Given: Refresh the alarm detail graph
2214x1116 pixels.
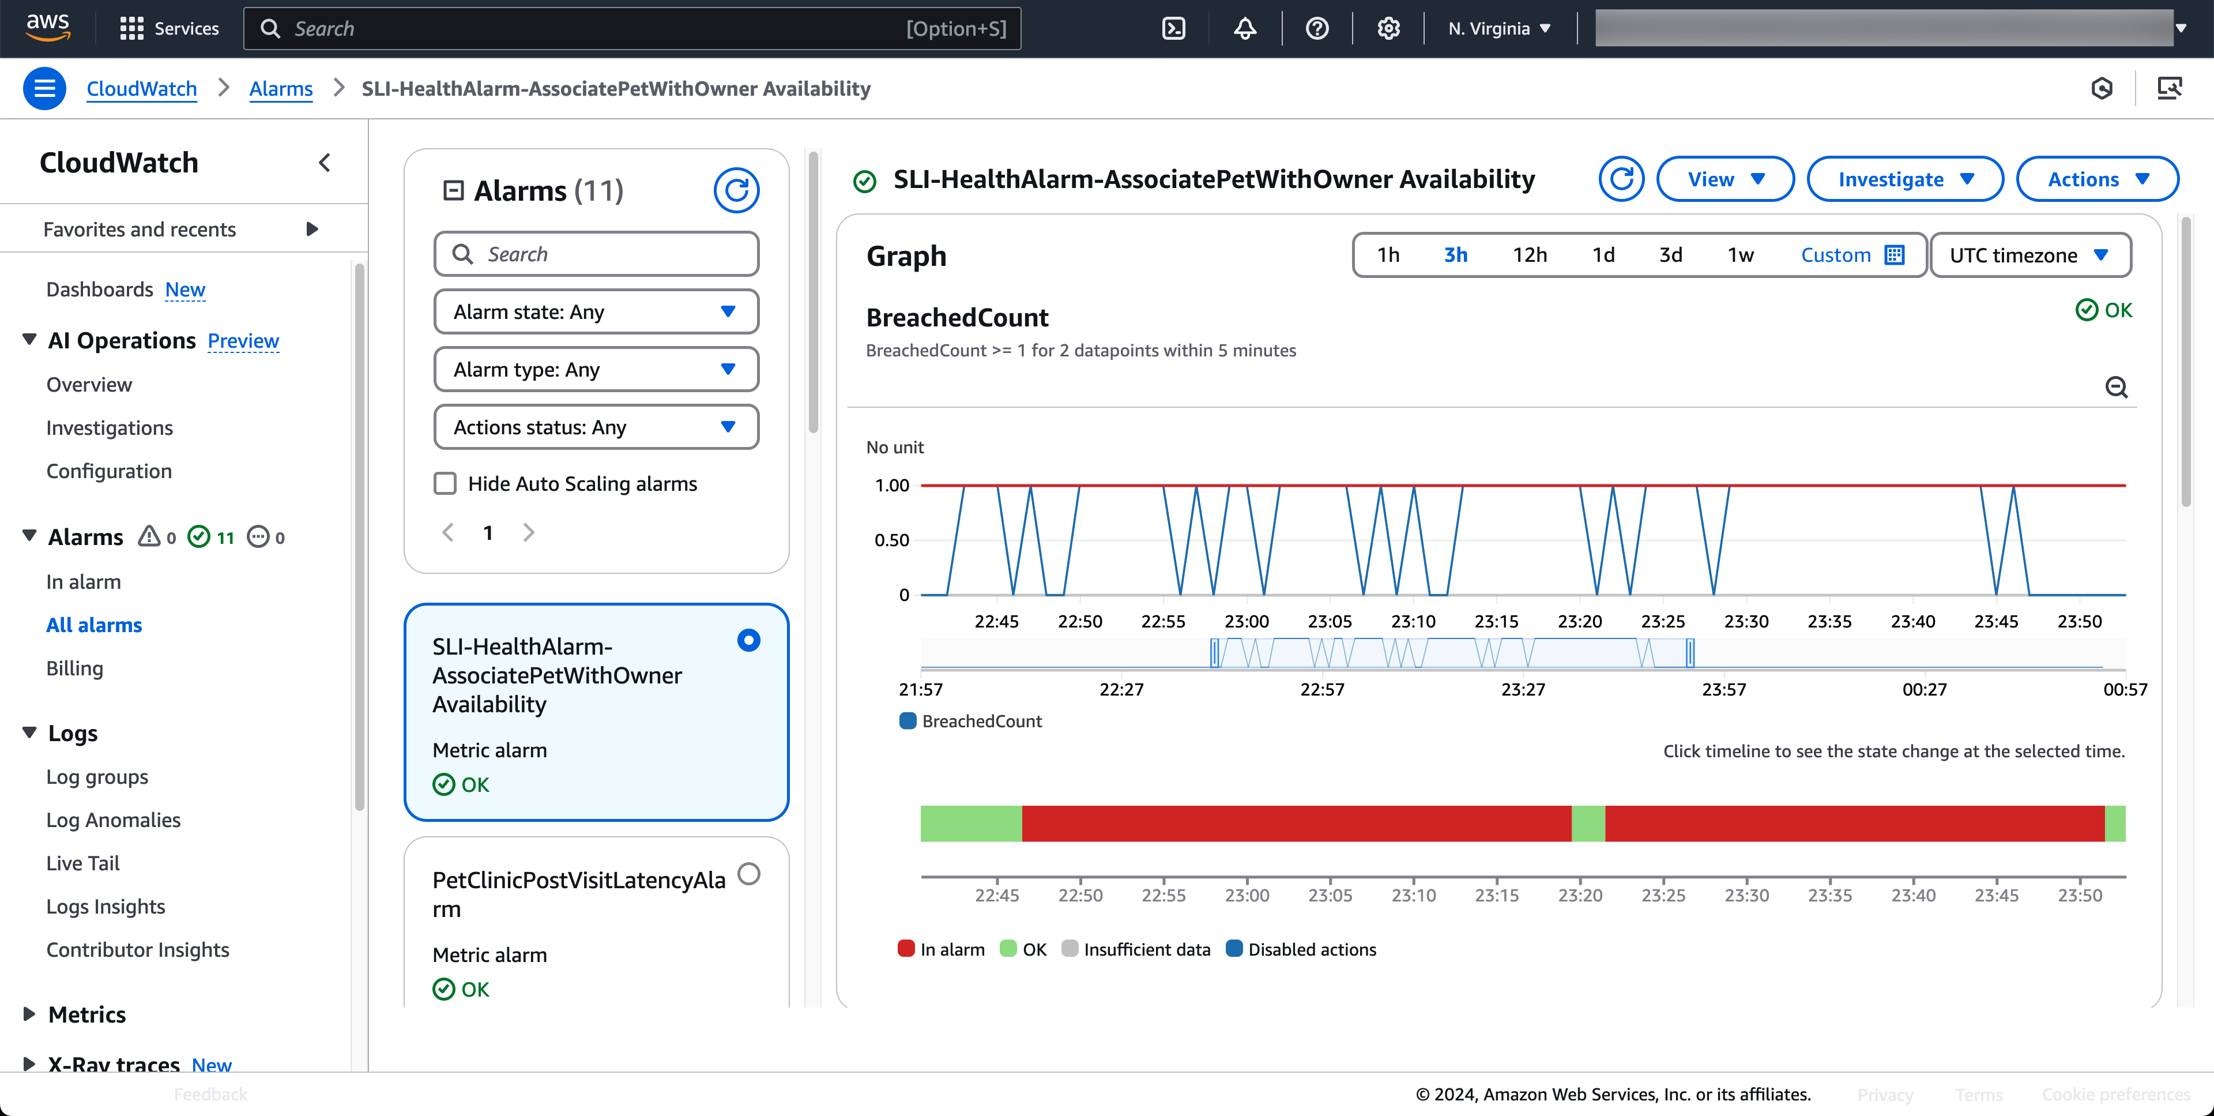Looking at the screenshot, I should point(1621,179).
